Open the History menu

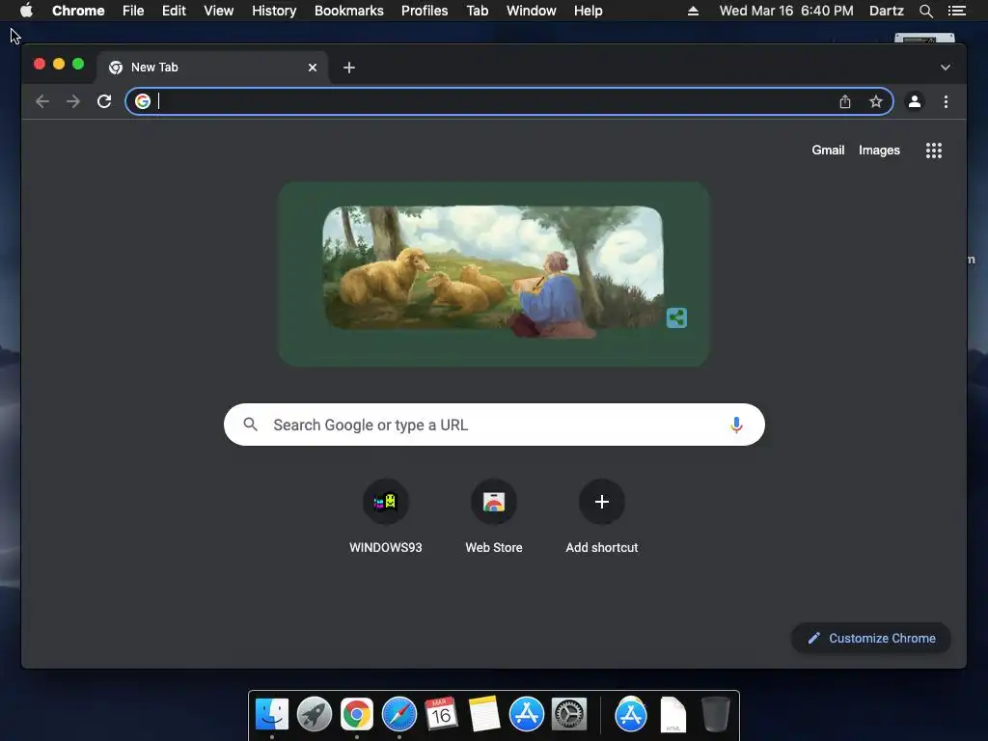274,11
